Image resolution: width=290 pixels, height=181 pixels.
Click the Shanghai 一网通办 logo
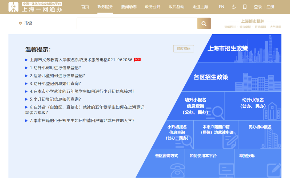(35, 7)
